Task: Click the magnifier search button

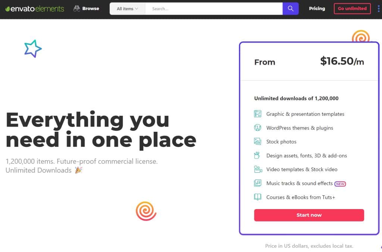Action: 291,9
